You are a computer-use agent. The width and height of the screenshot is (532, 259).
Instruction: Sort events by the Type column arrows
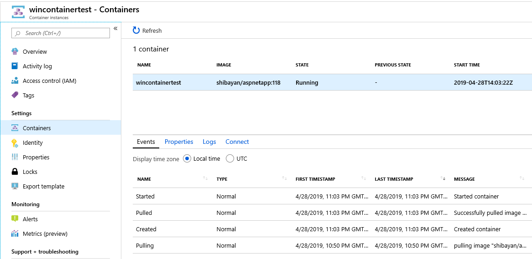285,178
